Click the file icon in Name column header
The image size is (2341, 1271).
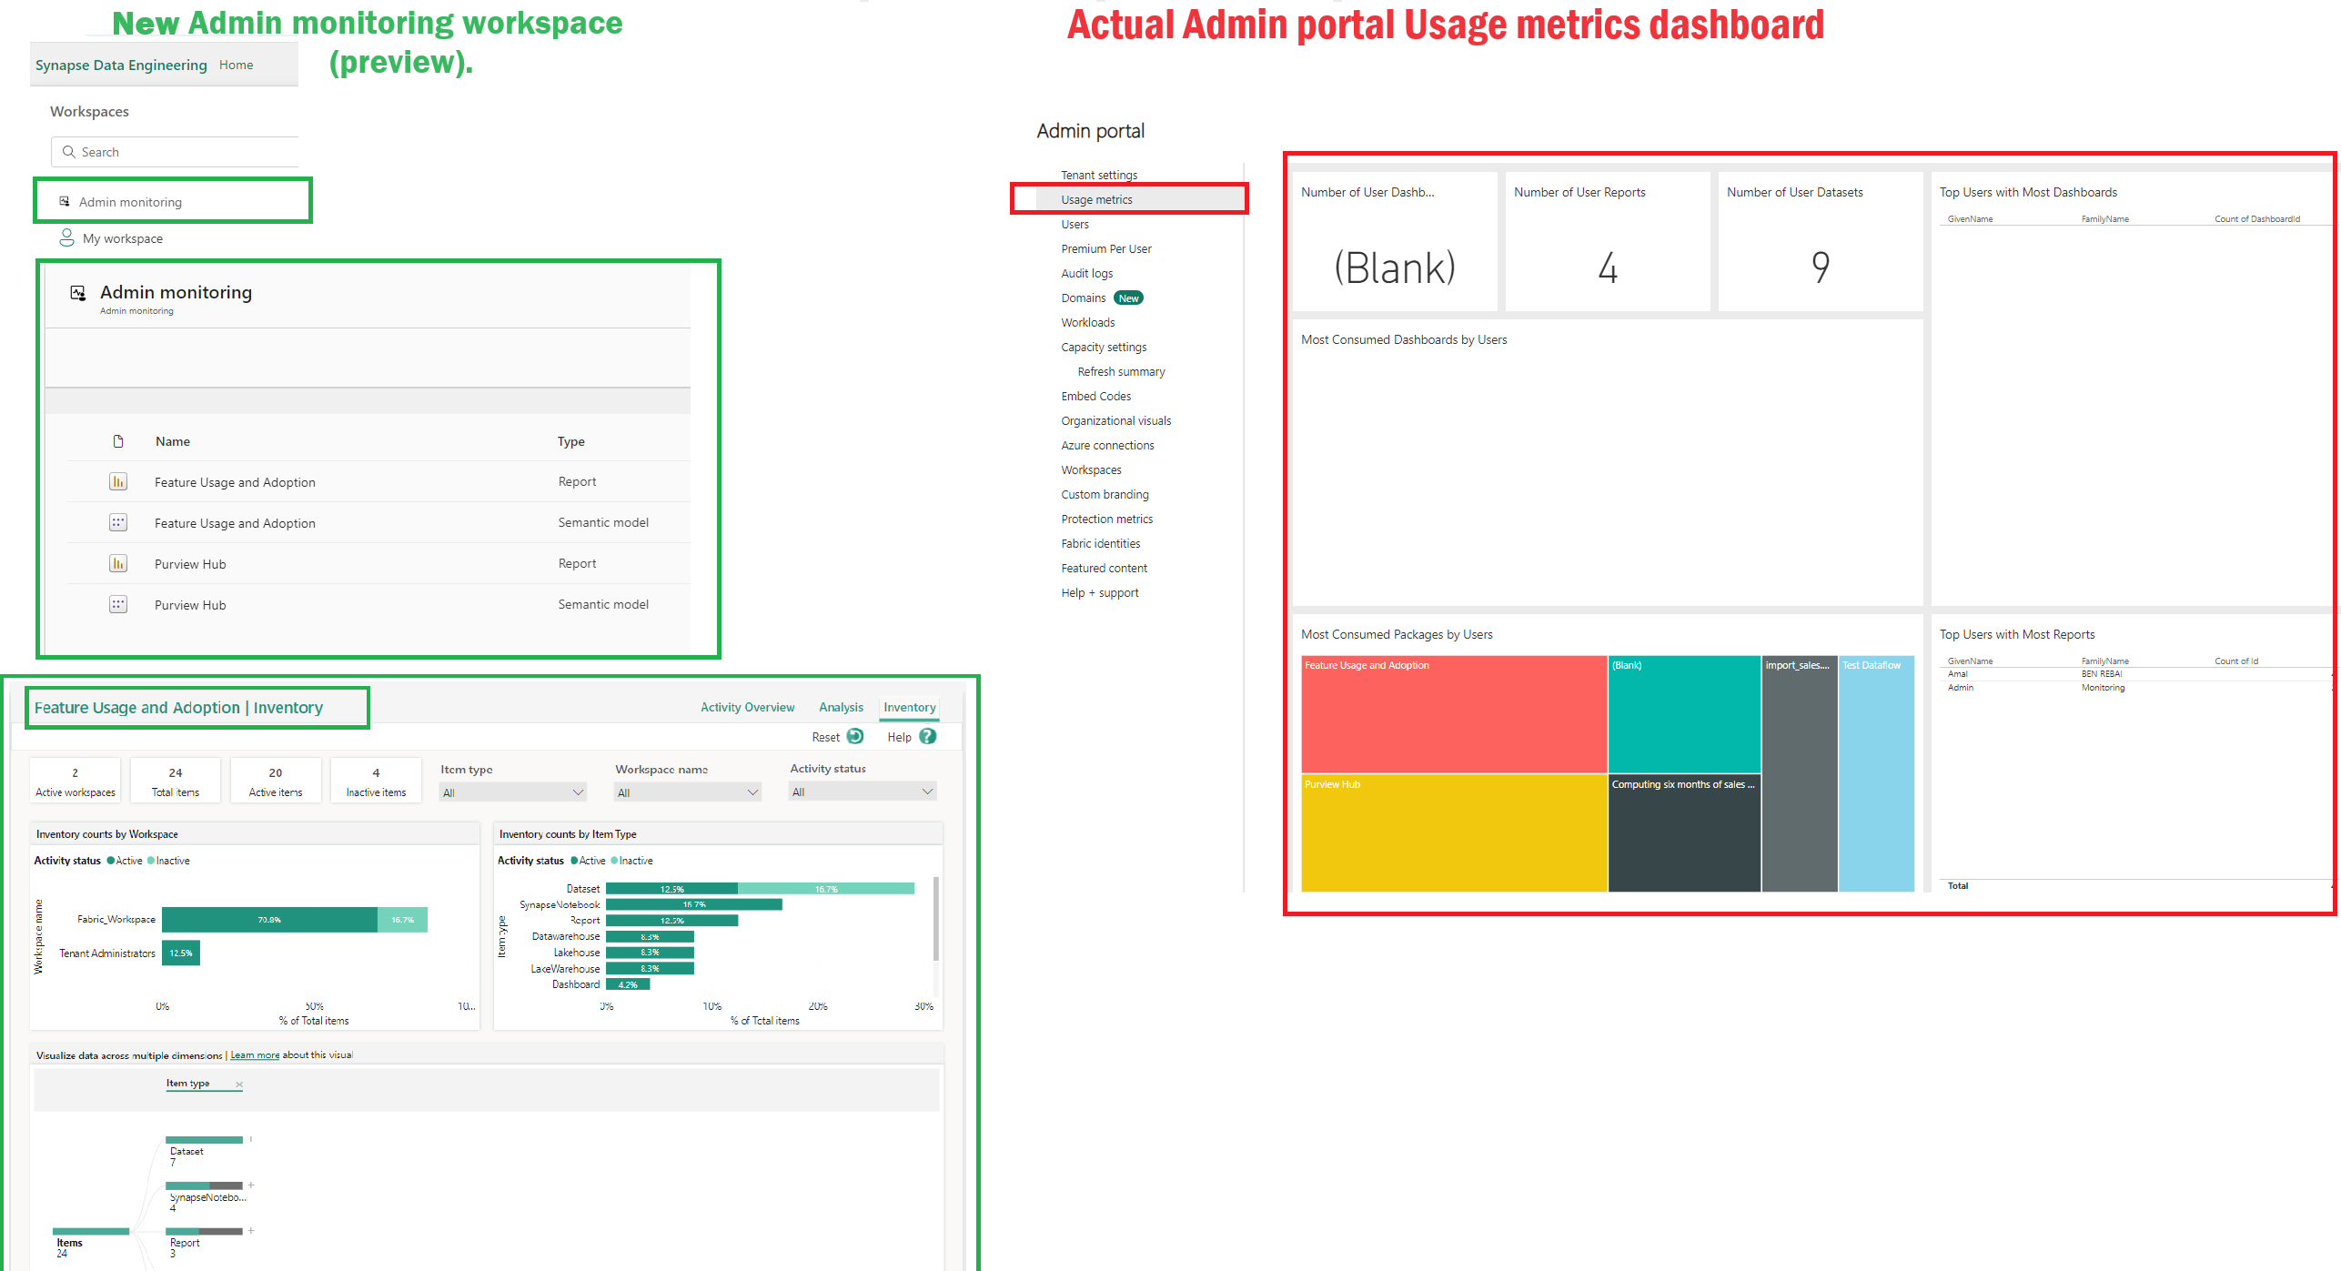pos(118,441)
